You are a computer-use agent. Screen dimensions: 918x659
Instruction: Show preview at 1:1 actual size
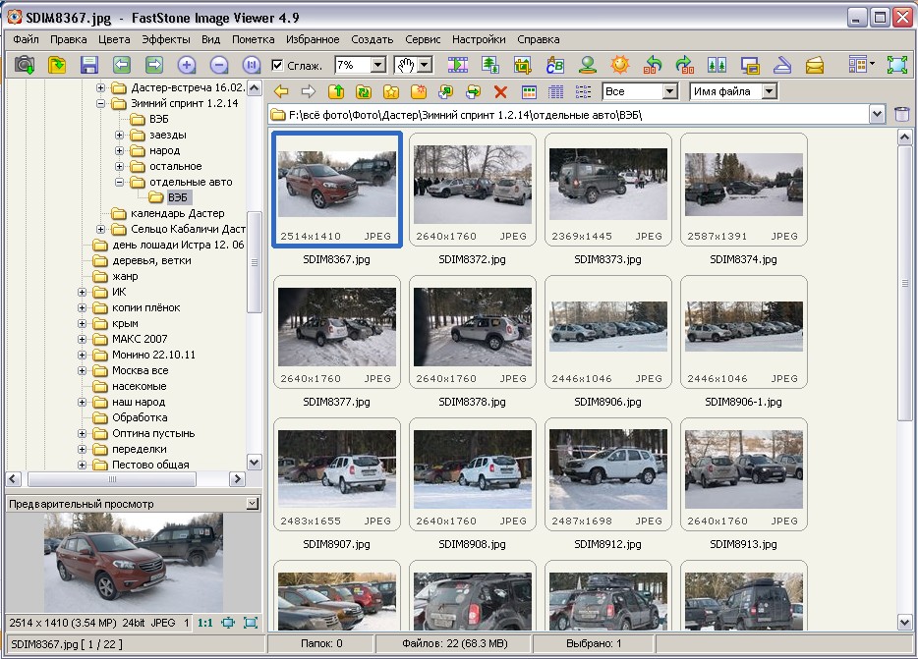(204, 622)
